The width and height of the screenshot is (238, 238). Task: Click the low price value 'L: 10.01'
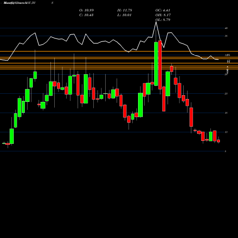[x=125, y=15]
